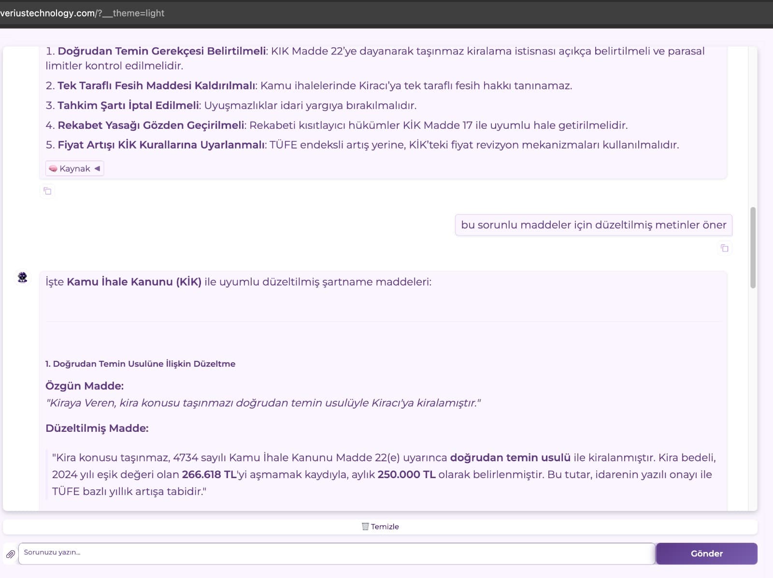Click the Temizle clear chat button
This screenshot has width=773, height=578.
pyautogui.click(x=380, y=526)
